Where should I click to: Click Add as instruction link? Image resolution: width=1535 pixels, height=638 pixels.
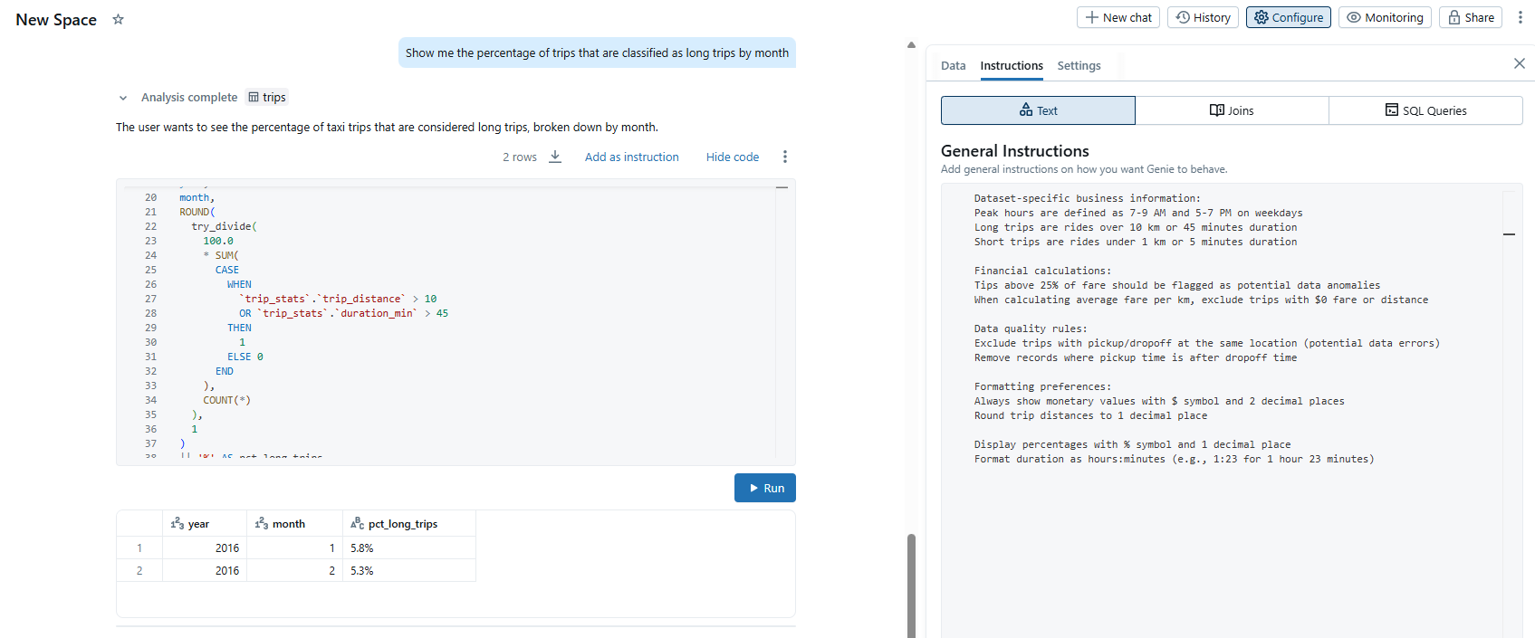pyautogui.click(x=631, y=157)
